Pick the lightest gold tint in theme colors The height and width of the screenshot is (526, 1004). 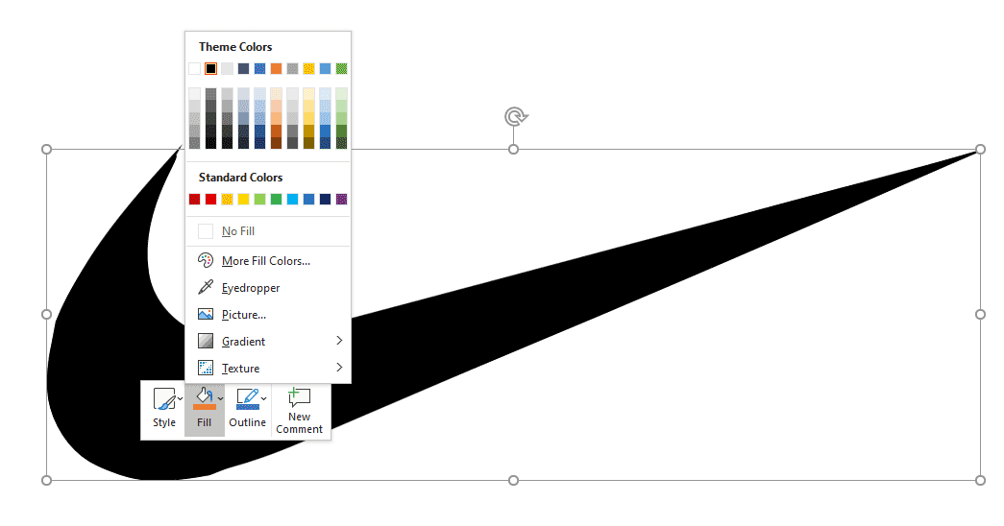tap(308, 93)
